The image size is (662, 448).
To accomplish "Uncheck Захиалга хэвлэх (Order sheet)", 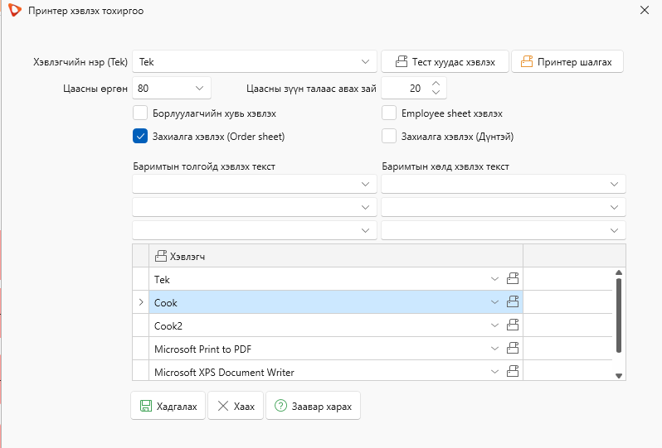I will [140, 136].
